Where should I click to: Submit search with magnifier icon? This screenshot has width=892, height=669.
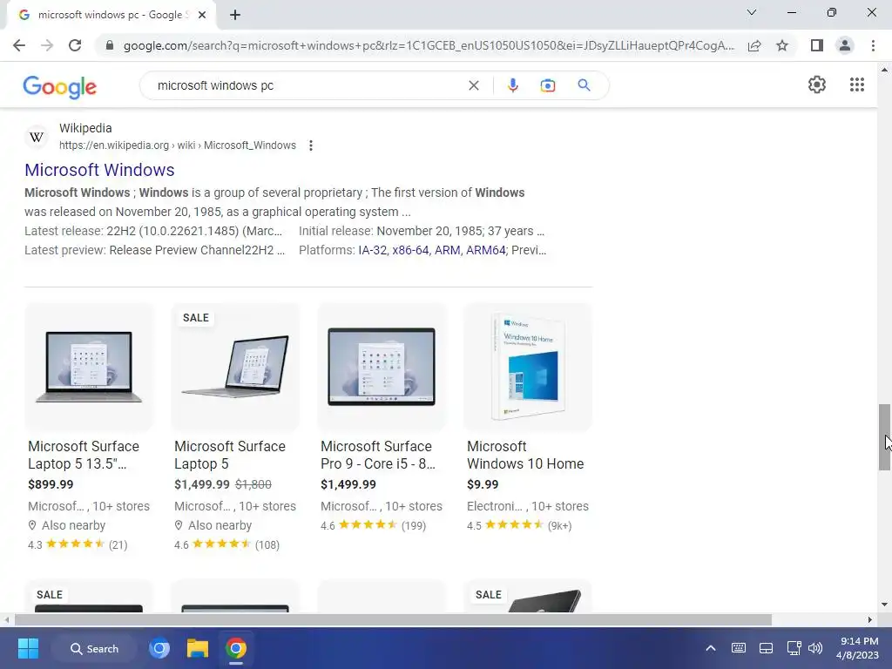(x=584, y=85)
